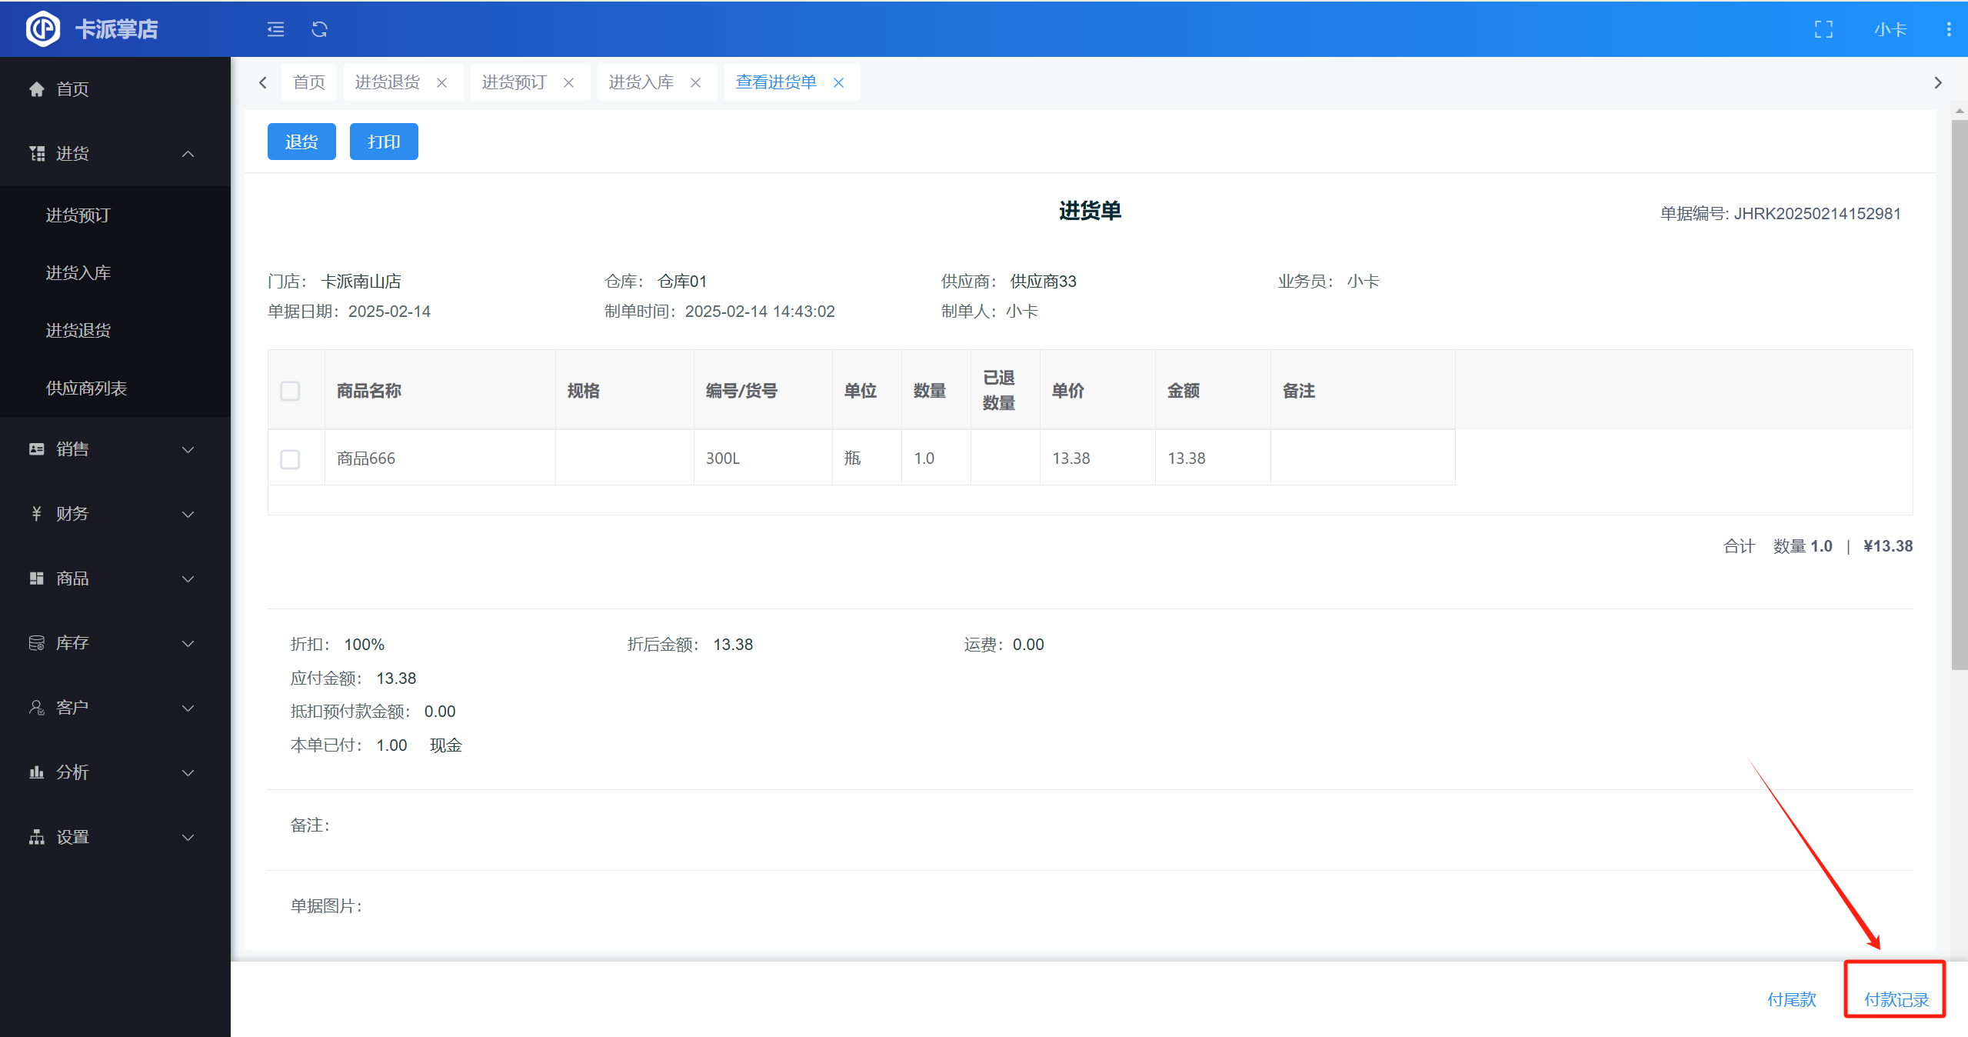Open 供应商列表 in sidebar
Screen dimensions: 1968x1037
86,388
